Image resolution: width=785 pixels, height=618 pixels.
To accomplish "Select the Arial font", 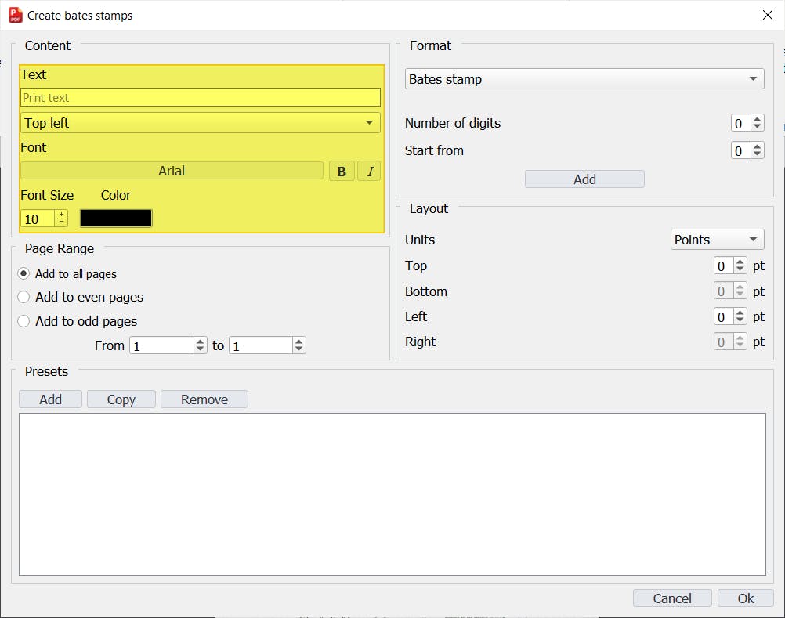I will (x=172, y=170).
